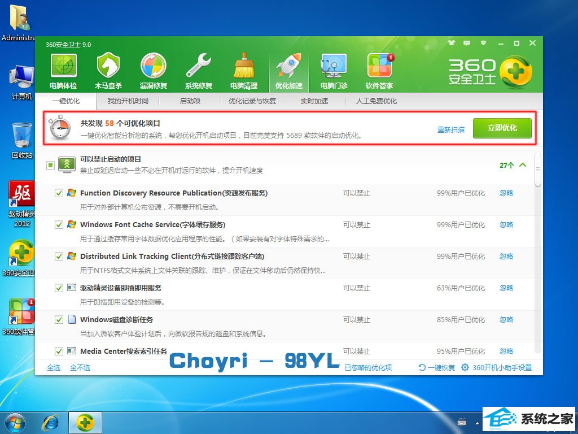Click 360 taskbar button
Screen dimensions: 578x434
pyautogui.click(x=85, y=423)
